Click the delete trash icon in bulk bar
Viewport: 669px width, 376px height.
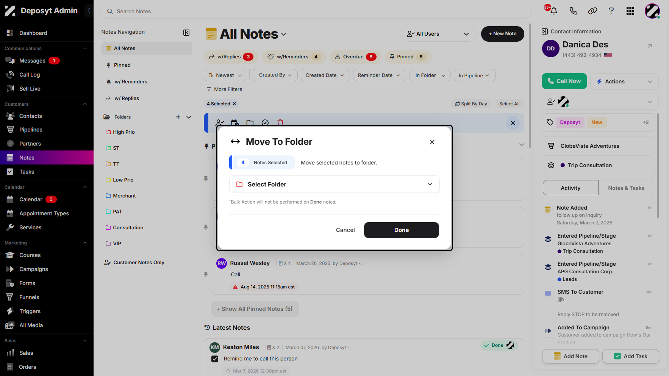280,122
